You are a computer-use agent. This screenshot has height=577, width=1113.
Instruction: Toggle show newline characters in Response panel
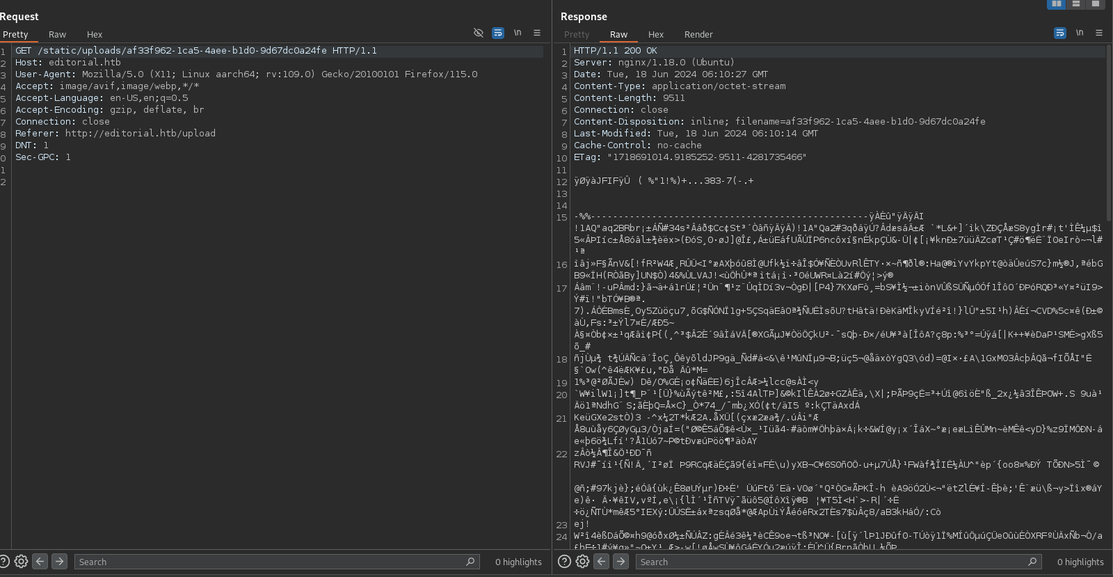click(1080, 33)
